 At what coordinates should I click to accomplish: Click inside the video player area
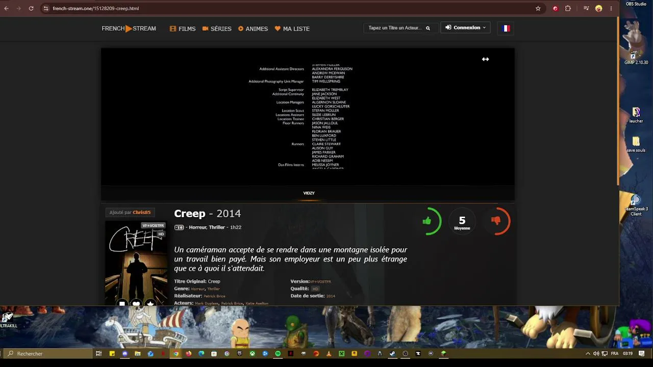point(308,117)
